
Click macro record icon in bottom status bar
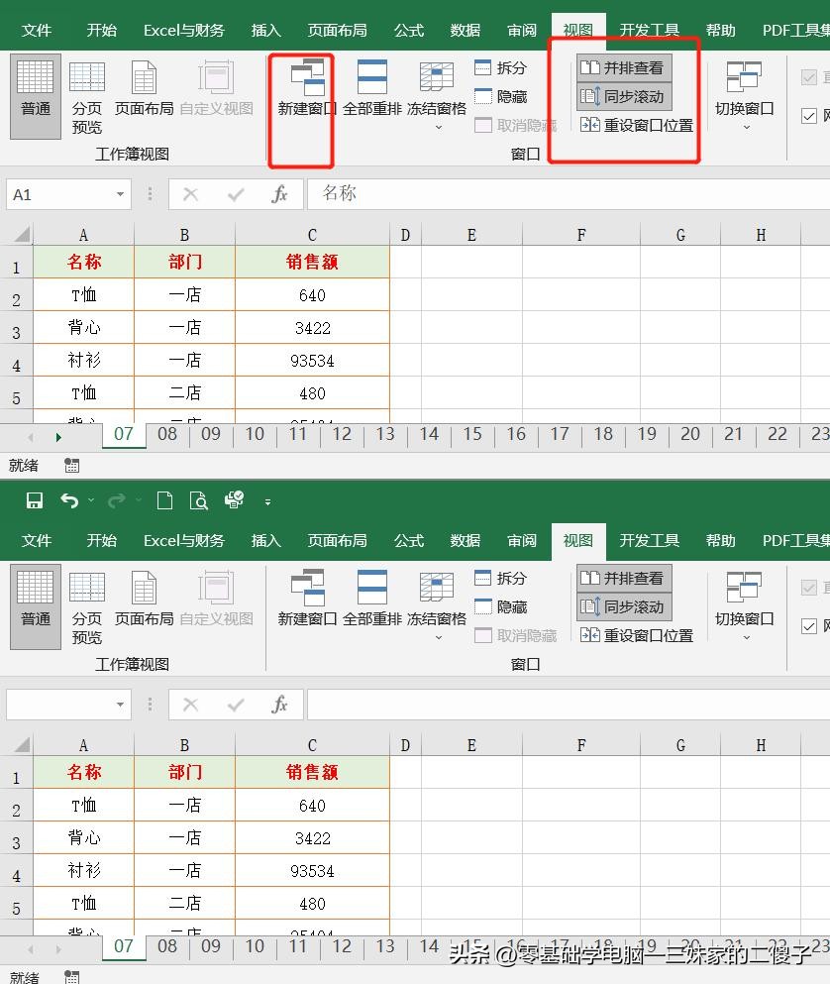coord(71,976)
